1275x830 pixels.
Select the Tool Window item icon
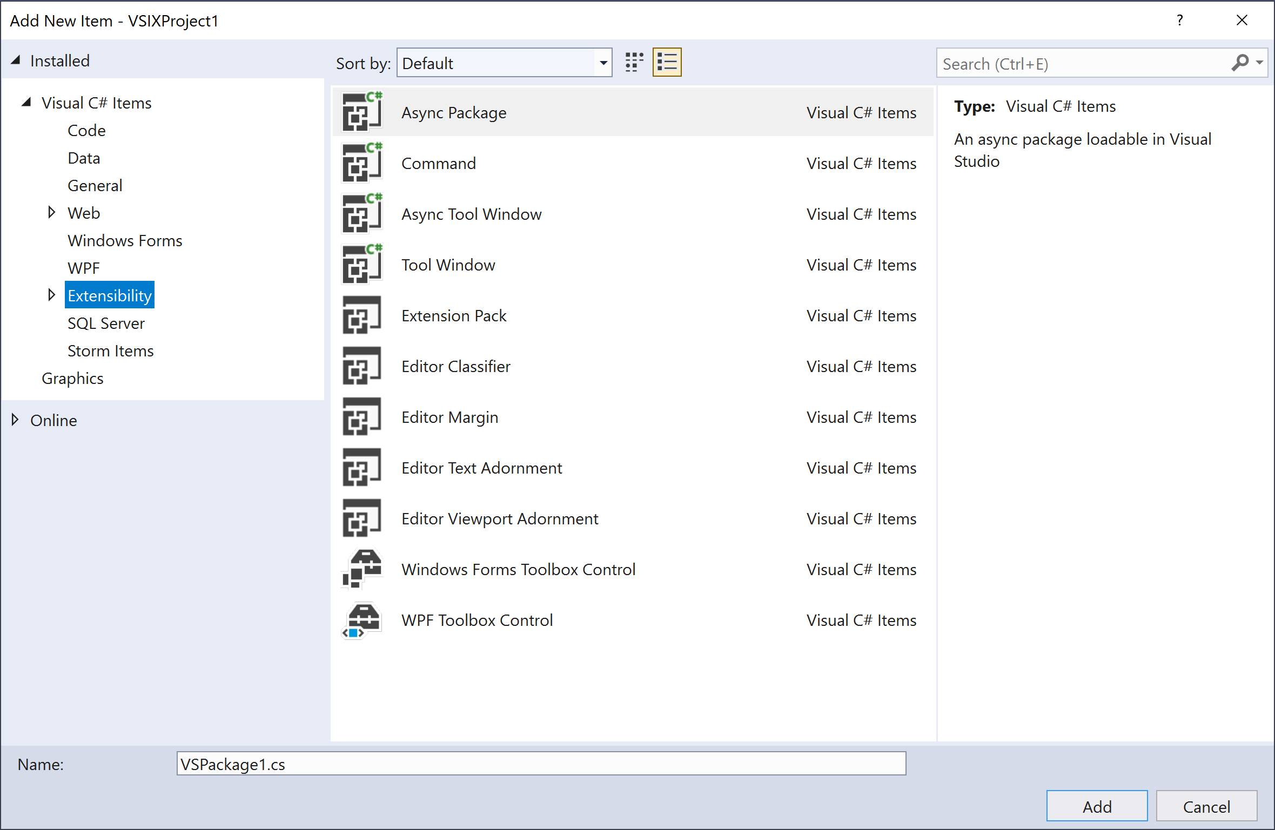click(x=363, y=265)
